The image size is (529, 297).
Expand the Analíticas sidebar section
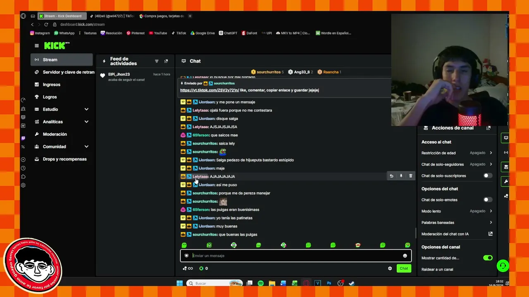pyautogui.click(x=62, y=122)
